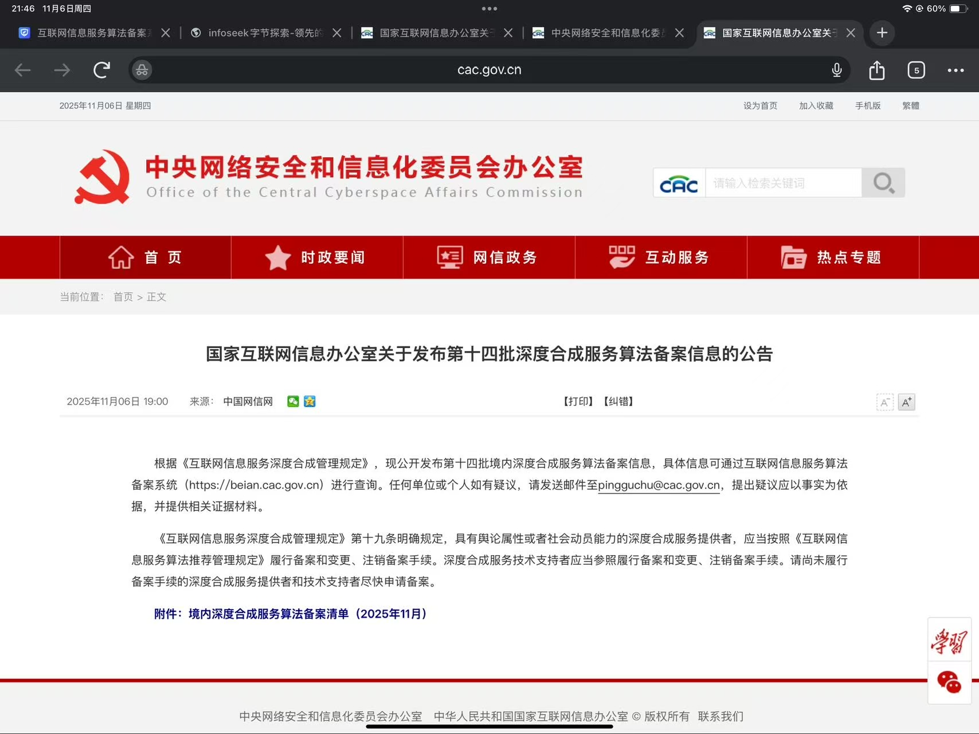979x734 pixels.
Task: Focus the 请输入检索关键词 search field
Action: pos(784,183)
